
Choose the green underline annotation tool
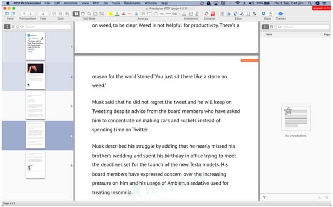coord(117,14)
